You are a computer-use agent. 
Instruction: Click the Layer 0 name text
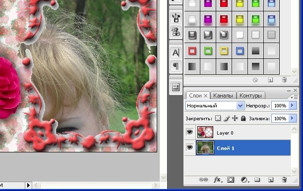point(225,133)
